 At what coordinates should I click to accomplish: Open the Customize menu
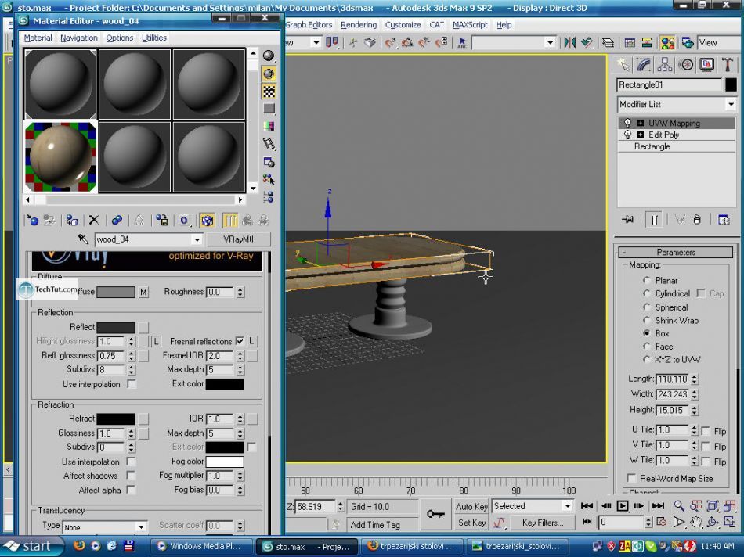pyautogui.click(x=403, y=25)
